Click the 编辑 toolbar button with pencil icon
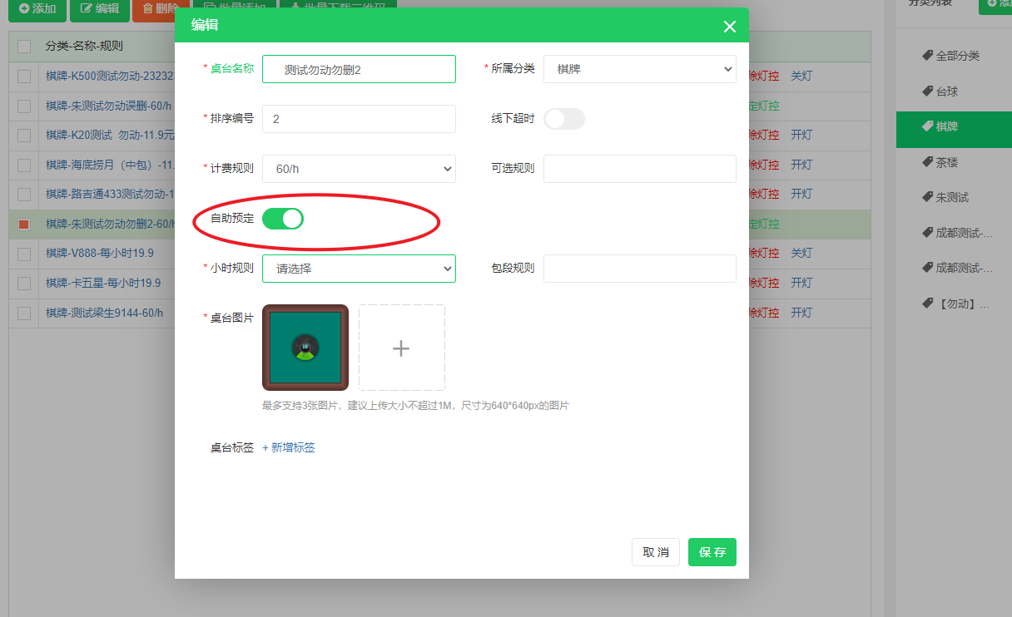The image size is (1012, 617). click(x=99, y=8)
